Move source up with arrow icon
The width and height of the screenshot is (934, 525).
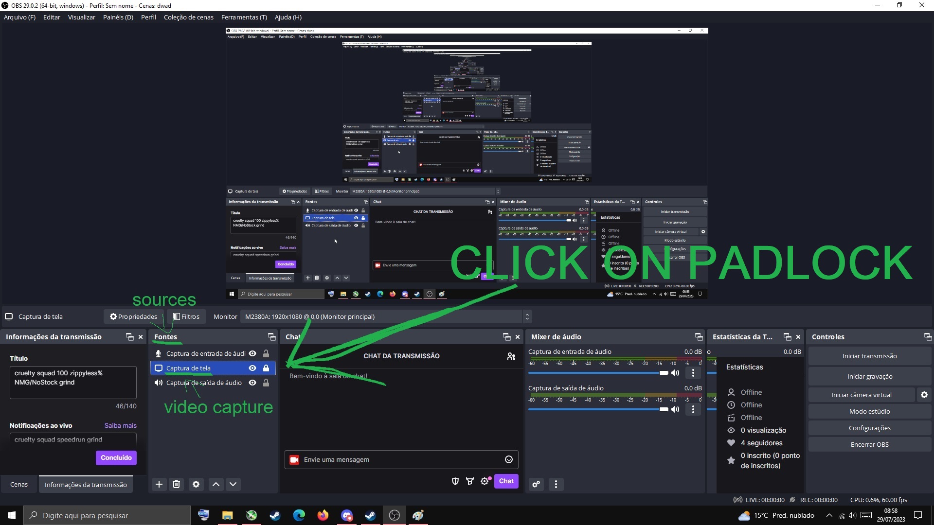pos(216,484)
